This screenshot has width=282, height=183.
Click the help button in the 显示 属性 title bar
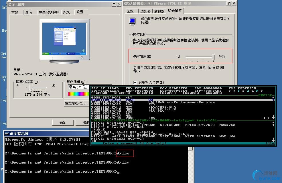coord(114,5)
